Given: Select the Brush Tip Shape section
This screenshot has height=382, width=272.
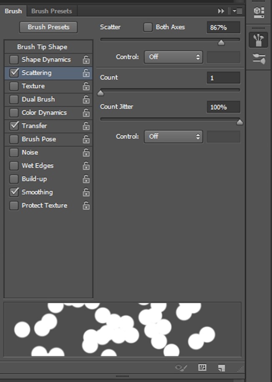Looking at the screenshot, I should pos(48,47).
